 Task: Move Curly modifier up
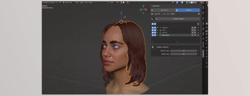pyautogui.click(x=192, y=30)
